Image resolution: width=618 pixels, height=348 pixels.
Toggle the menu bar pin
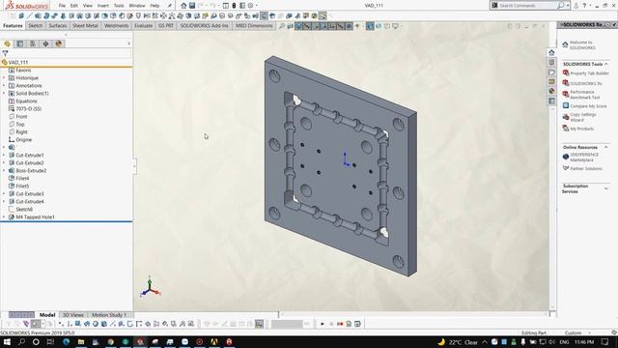point(170,6)
